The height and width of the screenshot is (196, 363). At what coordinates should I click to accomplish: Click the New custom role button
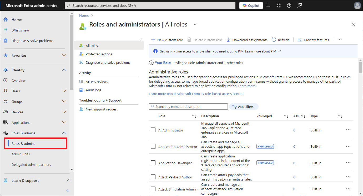(167, 40)
